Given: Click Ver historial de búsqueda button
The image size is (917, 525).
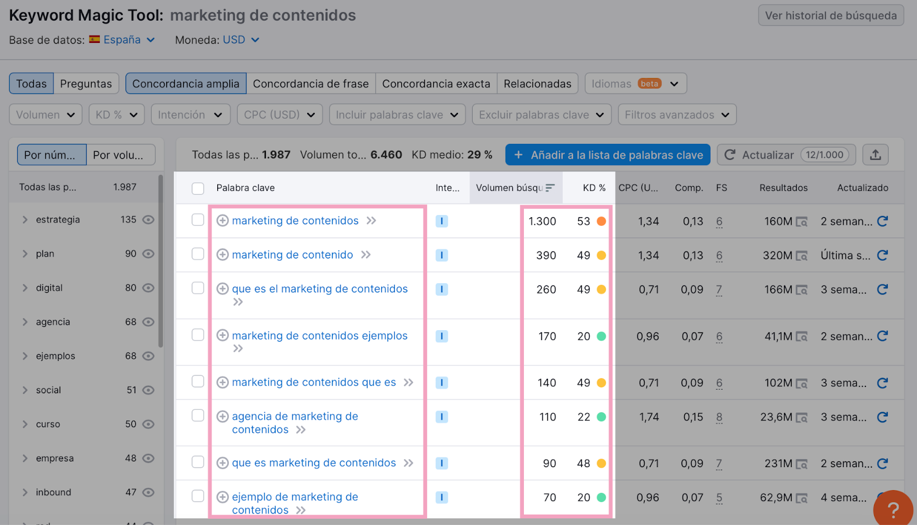Looking at the screenshot, I should pyautogui.click(x=831, y=15).
